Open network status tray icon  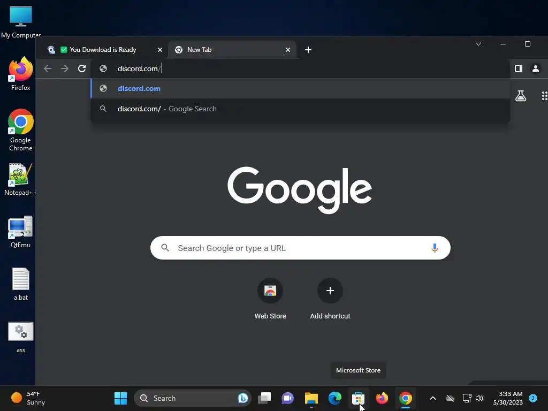point(467,398)
